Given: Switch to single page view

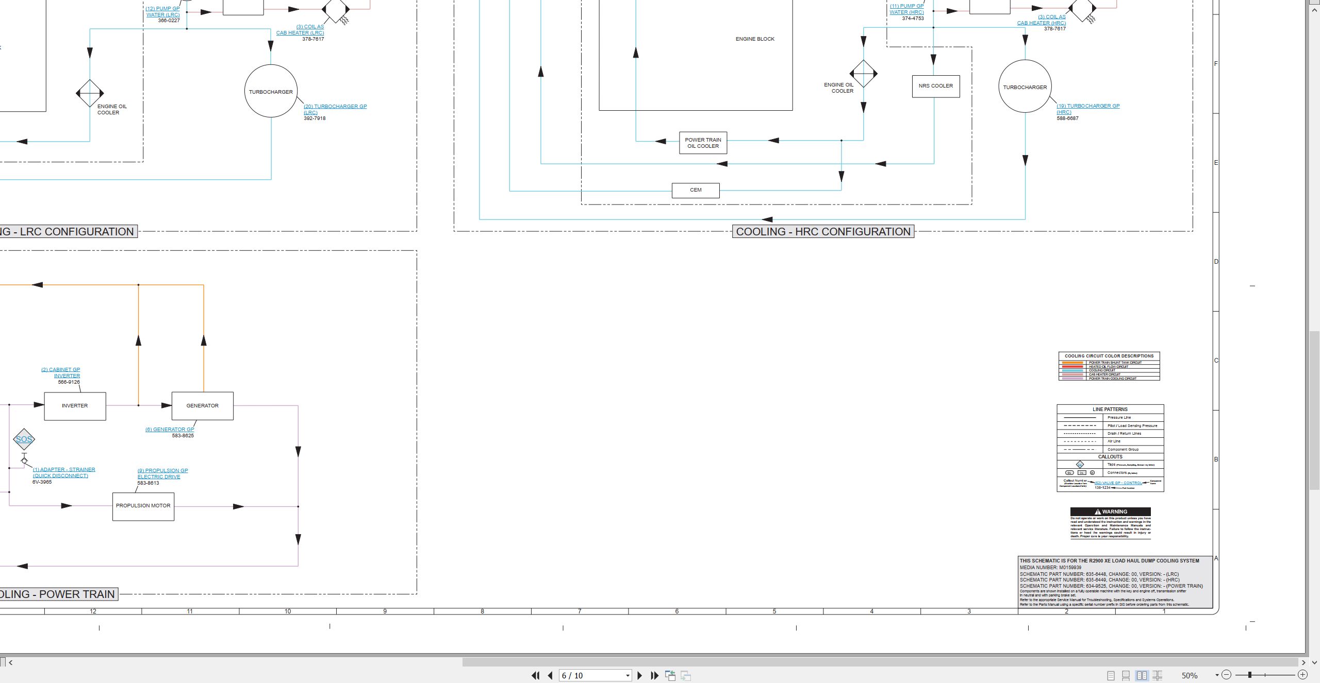Looking at the screenshot, I should click(x=1111, y=675).
